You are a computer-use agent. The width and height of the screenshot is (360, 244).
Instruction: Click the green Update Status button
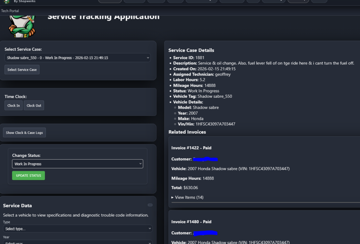(x=28, y=175)
